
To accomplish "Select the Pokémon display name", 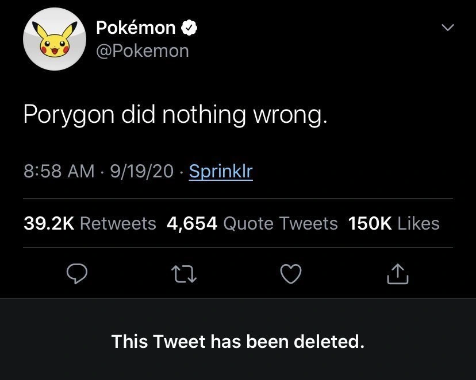I will [x=136, y=26].
